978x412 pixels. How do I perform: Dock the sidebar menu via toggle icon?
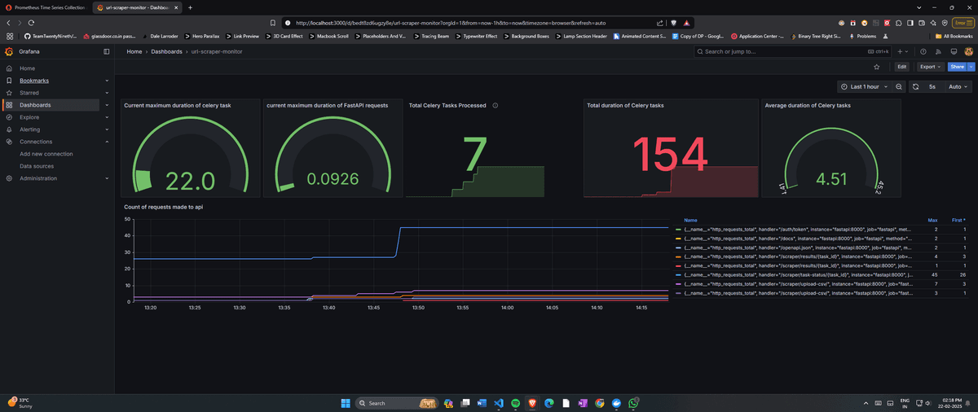pos(106,51)
